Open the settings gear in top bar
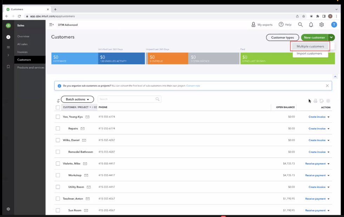This screenshot has width=344, height=217. 322,25
